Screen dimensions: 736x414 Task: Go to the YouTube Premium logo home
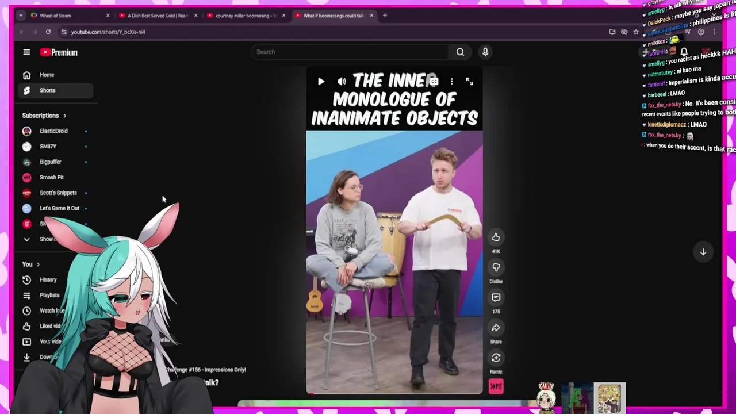[59, 52]
